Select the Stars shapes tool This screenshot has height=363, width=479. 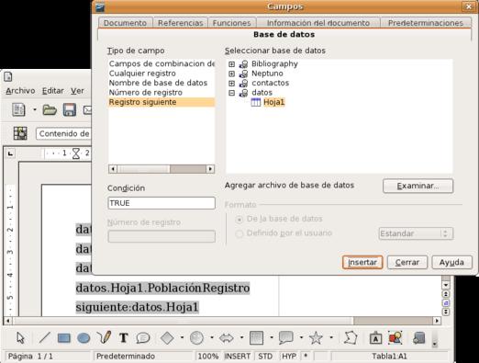click(x=316, y=338)
